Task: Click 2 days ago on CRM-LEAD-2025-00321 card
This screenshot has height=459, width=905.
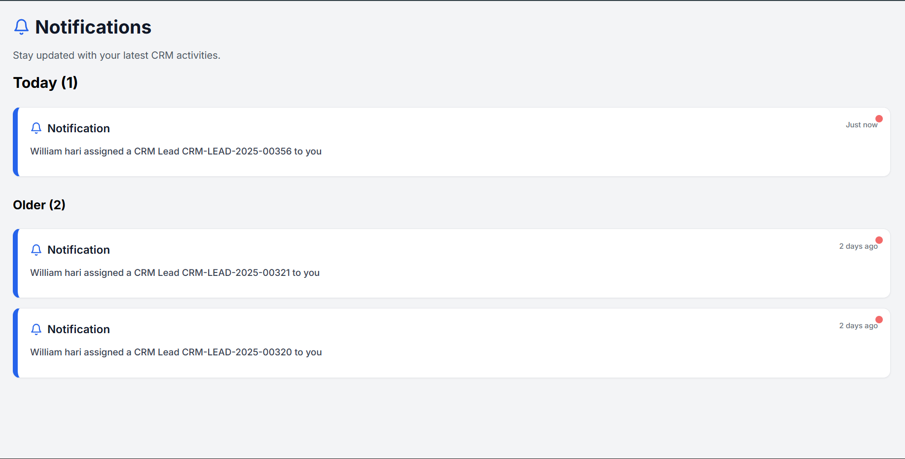Action: point(858,246)
